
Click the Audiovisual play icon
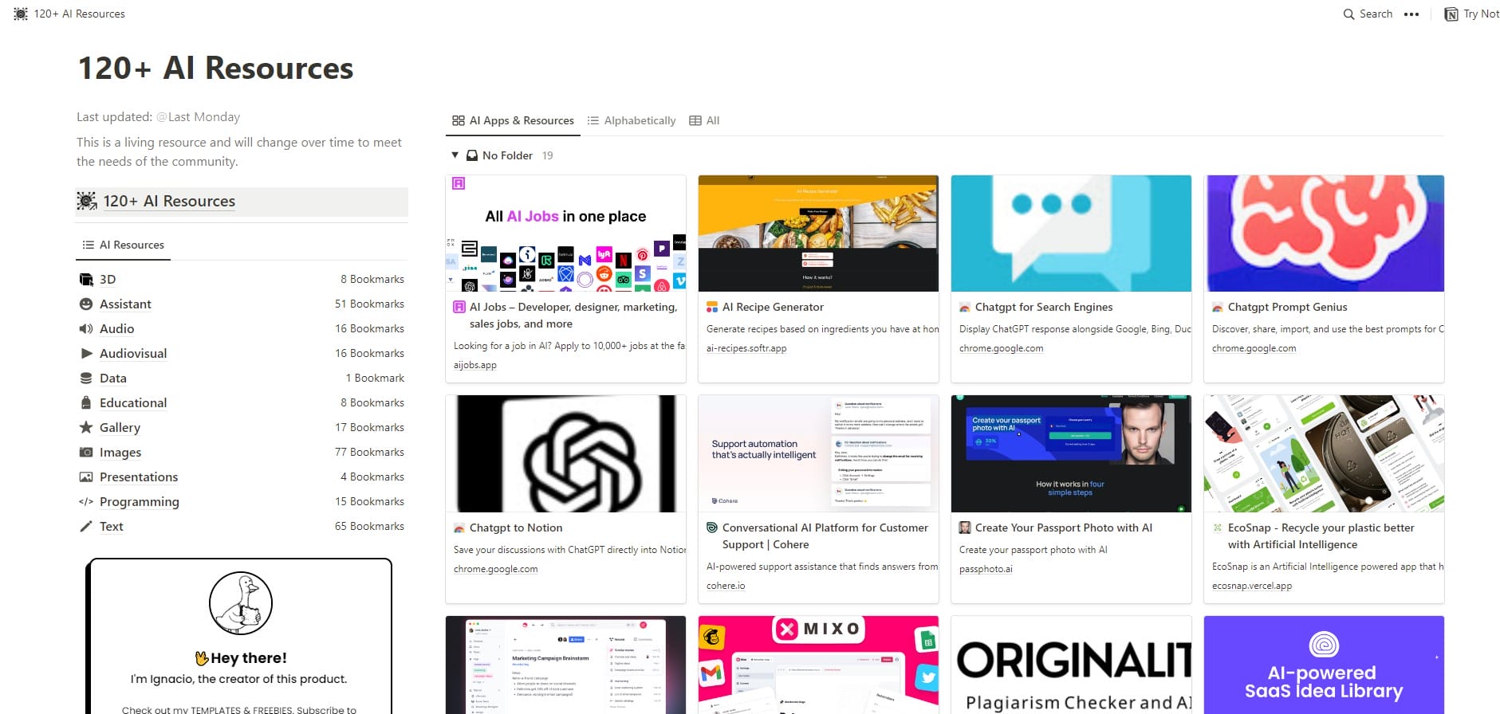86,354
